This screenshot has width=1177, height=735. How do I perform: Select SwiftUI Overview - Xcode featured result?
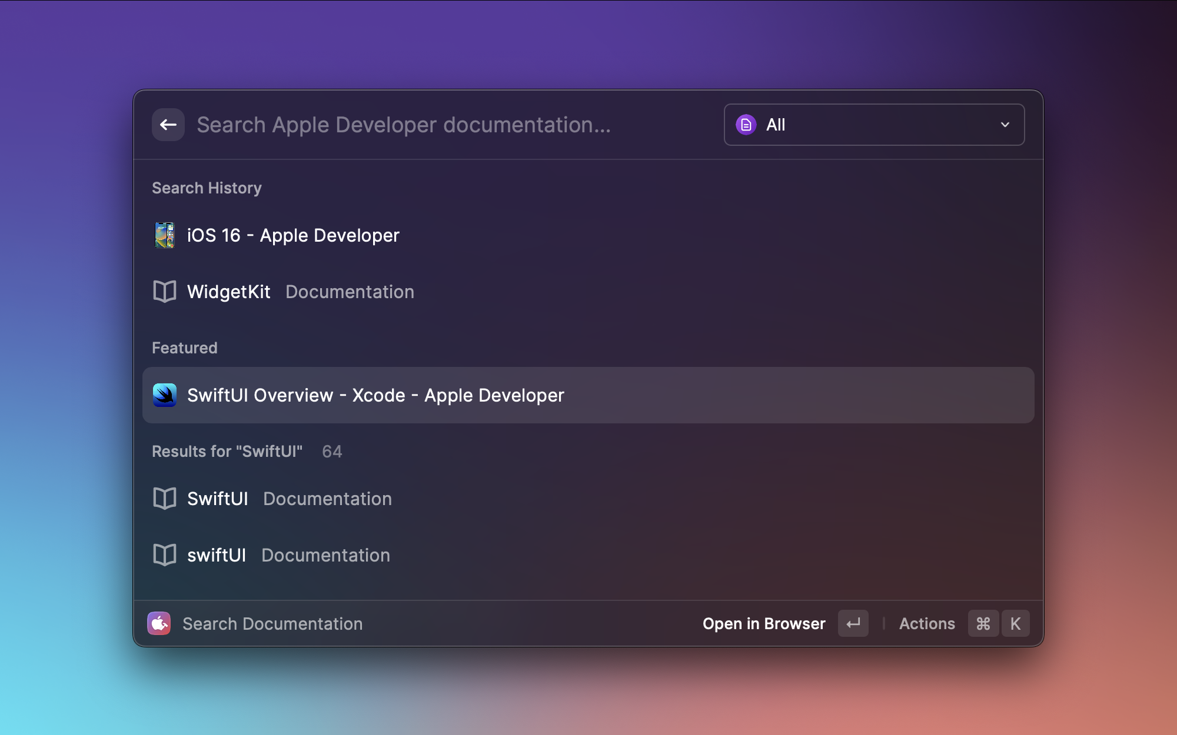pyautogui.click(x=375, y=395)
